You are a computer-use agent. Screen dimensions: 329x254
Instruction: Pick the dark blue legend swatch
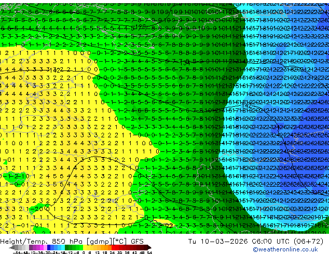coord(49,247)
